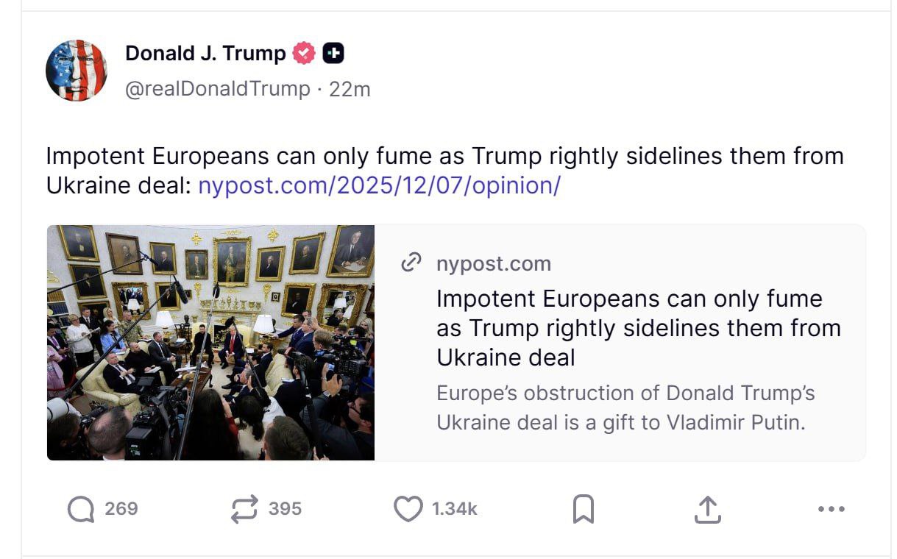Open the reply composer via speech bubble icon
This screenshot has width=897, height=559.
pos(83,508)
